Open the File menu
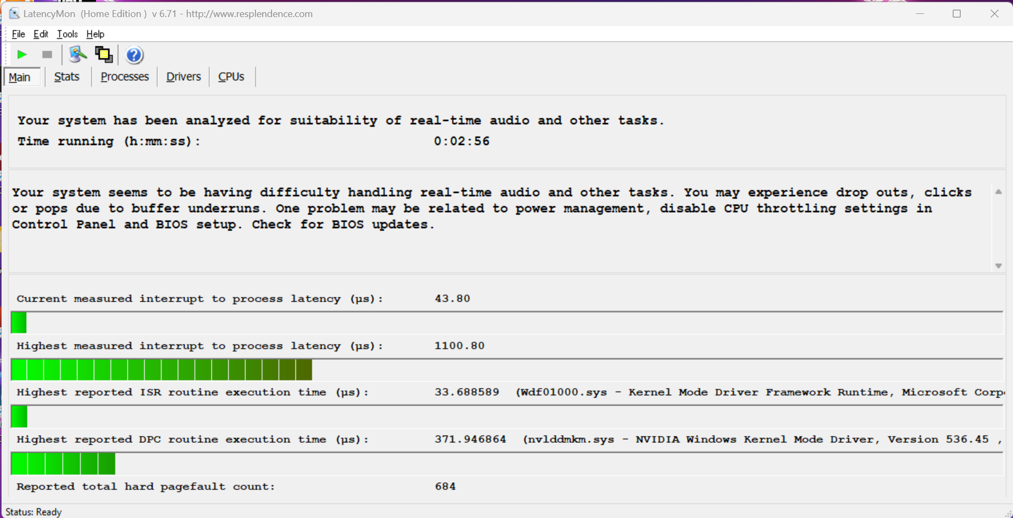 tap(18, 34)
